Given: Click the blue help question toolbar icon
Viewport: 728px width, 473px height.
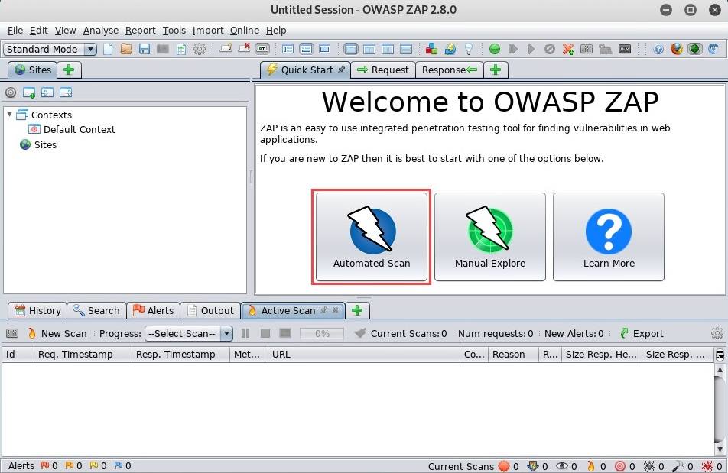Looking at the screenshot, I should click(x=658, y=49).
